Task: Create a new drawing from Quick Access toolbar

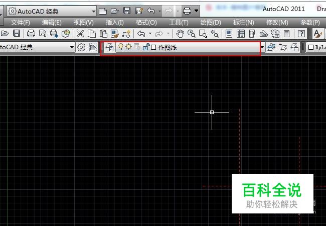Action: [103, 11]
